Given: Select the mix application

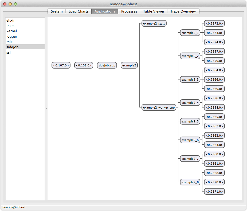Looking at the screenshot, I should click(9, 42).
